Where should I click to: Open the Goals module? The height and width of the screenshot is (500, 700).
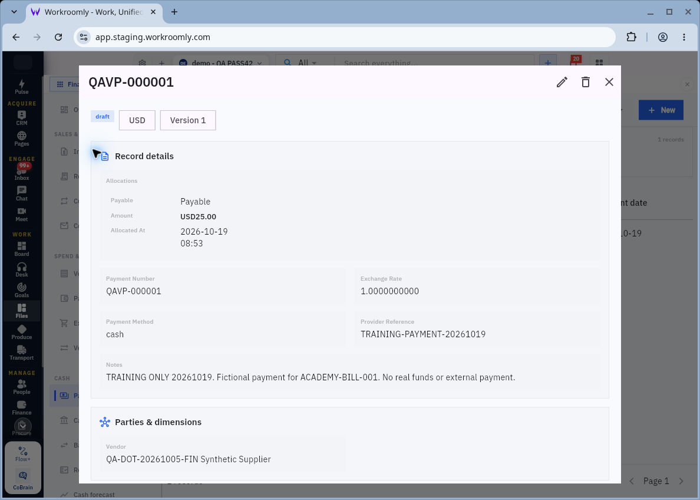pyautogui.click(x=21, y=290)
